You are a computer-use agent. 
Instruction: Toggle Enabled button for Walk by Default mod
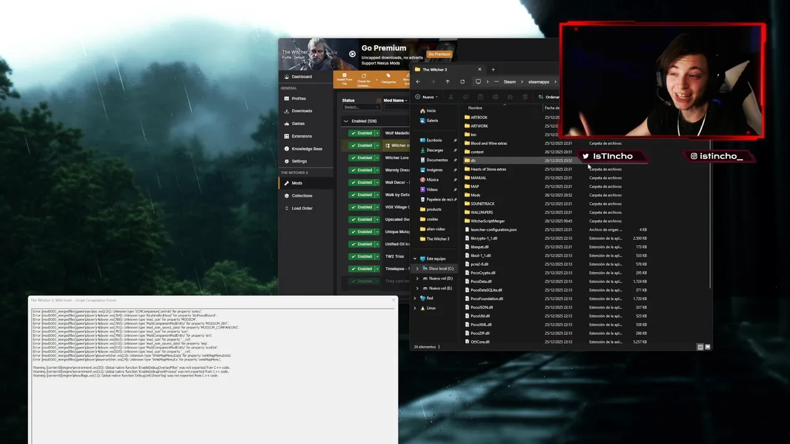pyautogui.click(x=362, y=195)
